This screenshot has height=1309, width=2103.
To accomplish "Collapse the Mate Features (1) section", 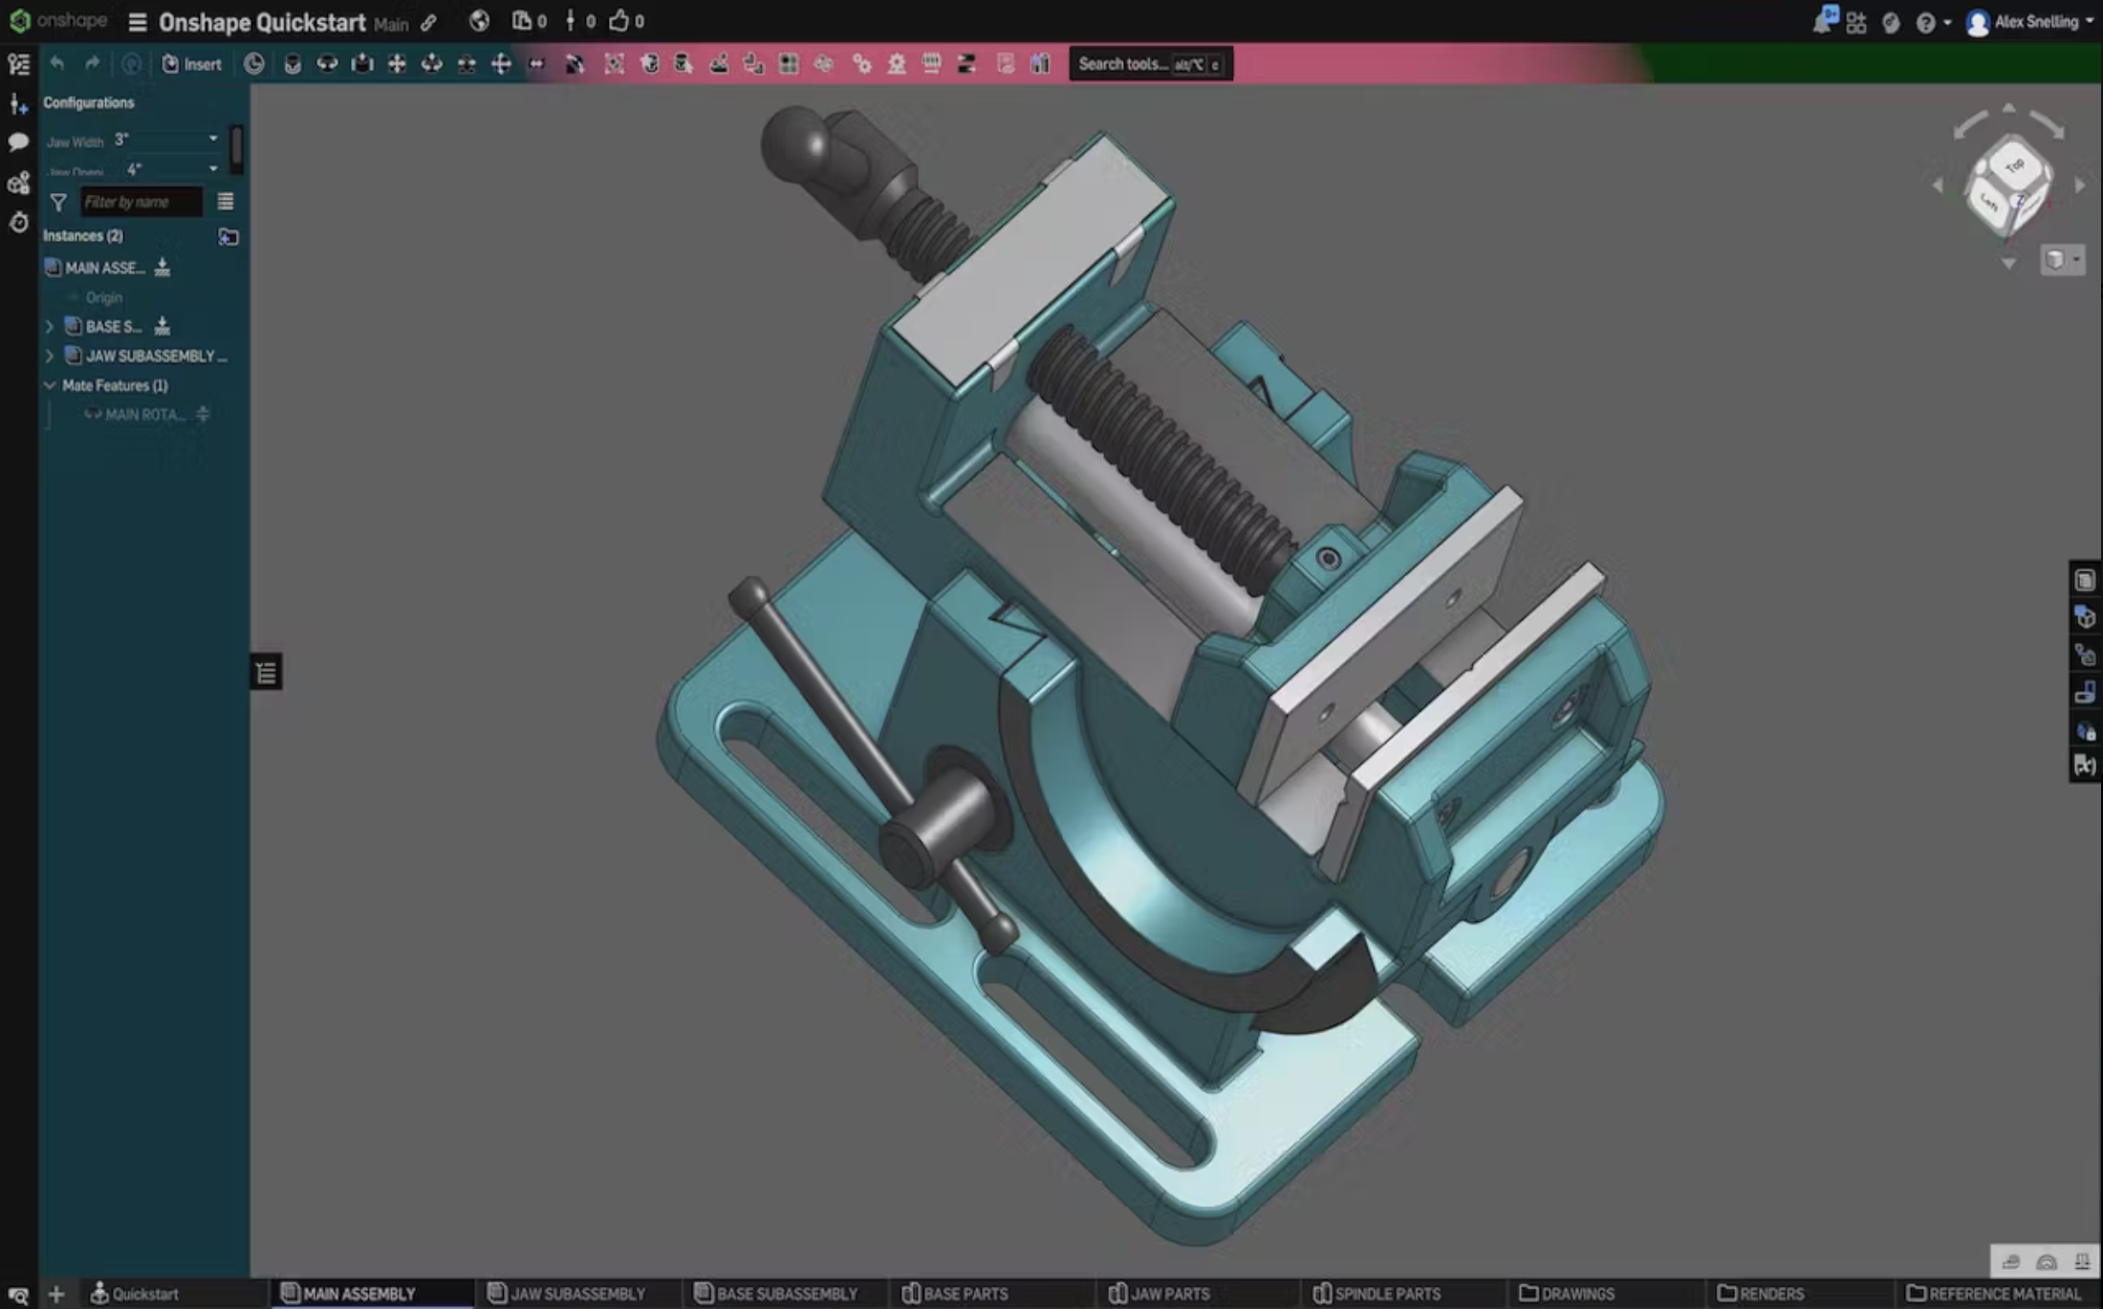I will coord(50,385).
